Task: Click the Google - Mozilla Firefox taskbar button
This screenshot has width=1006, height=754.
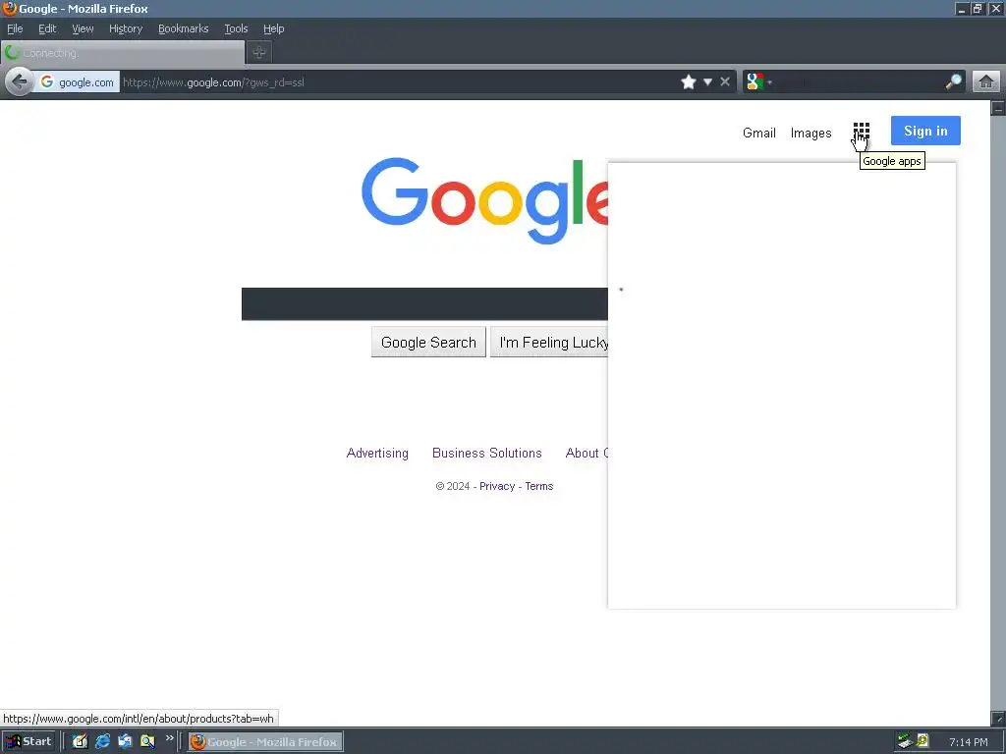Action: coord(265,742)
